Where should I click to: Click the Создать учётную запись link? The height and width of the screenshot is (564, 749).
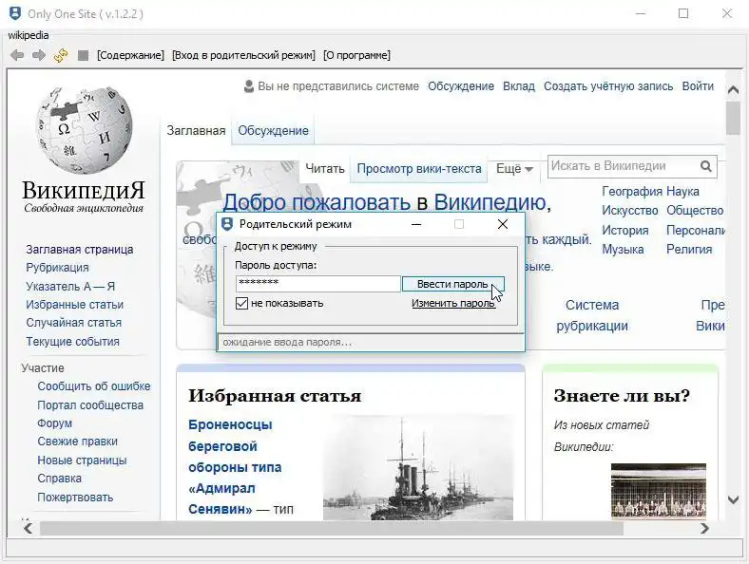[608, 86]
